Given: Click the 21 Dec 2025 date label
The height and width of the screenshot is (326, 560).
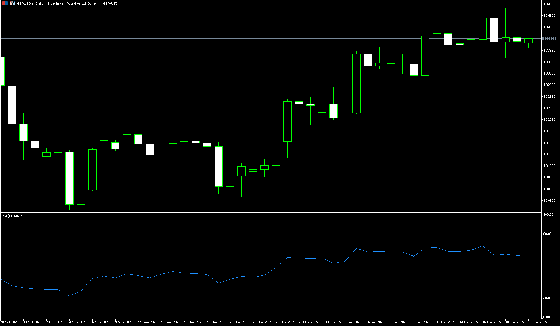Looking at the screenshot, I should 537,322.
